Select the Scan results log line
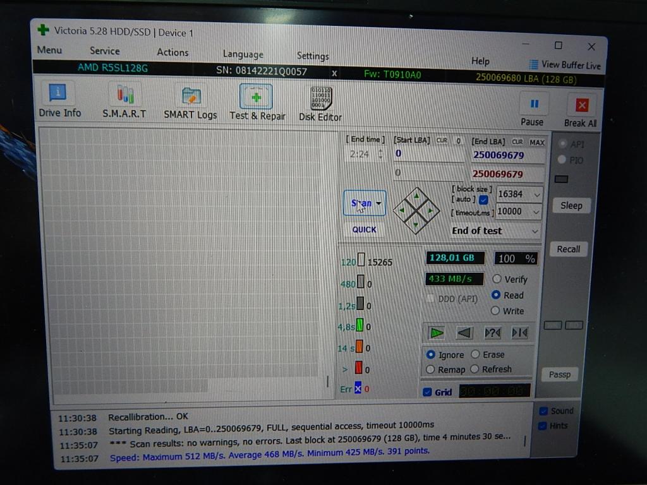Image resolution: width=647 pixels, height=485 pixels. click(285, 441)
